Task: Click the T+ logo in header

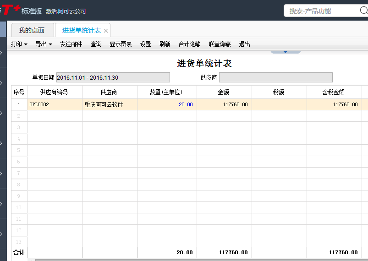Action: pyautogui.click(x=10, y=10)
